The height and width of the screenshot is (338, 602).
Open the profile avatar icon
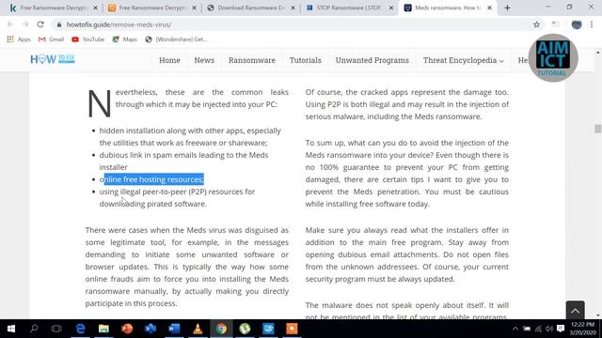click(x=577, y=24)
